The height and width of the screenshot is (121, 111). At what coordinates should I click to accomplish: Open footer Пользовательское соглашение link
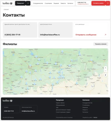click(x=64, y=117)
